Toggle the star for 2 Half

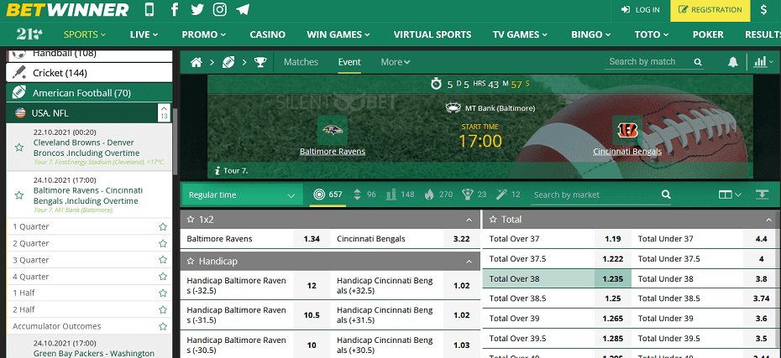pyautogui.click(x=162, y=309)
